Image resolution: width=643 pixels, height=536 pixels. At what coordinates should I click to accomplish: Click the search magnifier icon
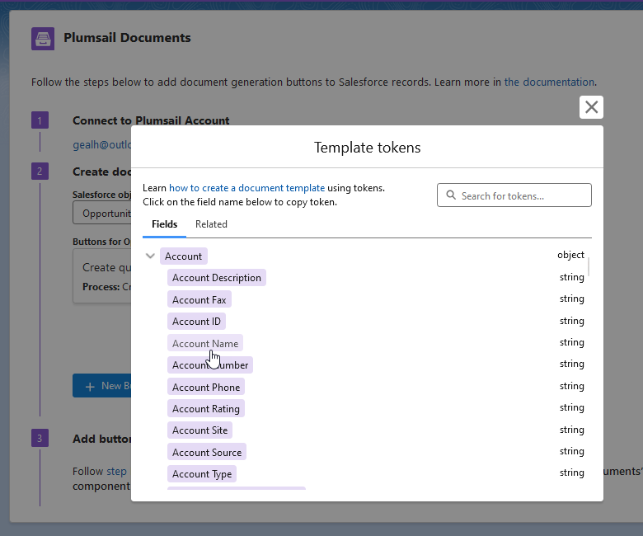(451, 195)
